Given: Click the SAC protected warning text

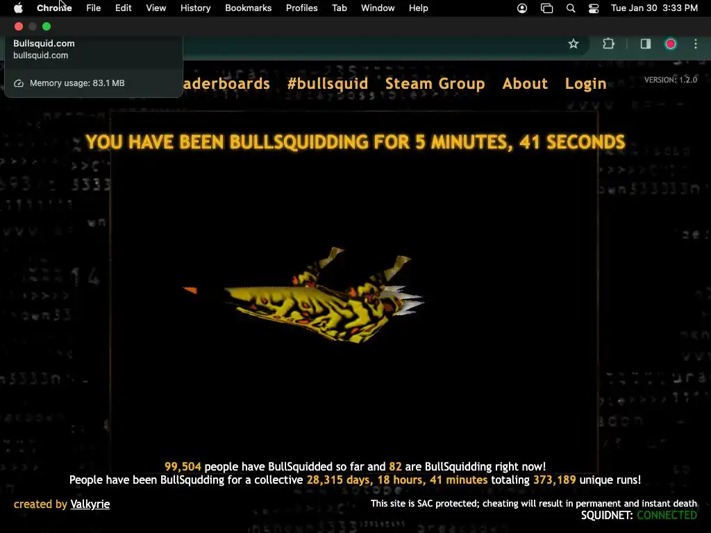Looking at the screenshot, I should 534,504.
